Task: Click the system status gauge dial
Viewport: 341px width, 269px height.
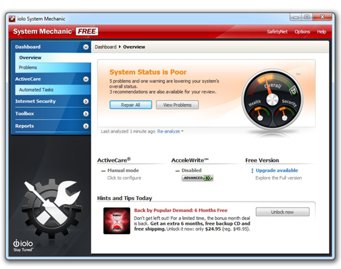Action: [x=272, y=100]
